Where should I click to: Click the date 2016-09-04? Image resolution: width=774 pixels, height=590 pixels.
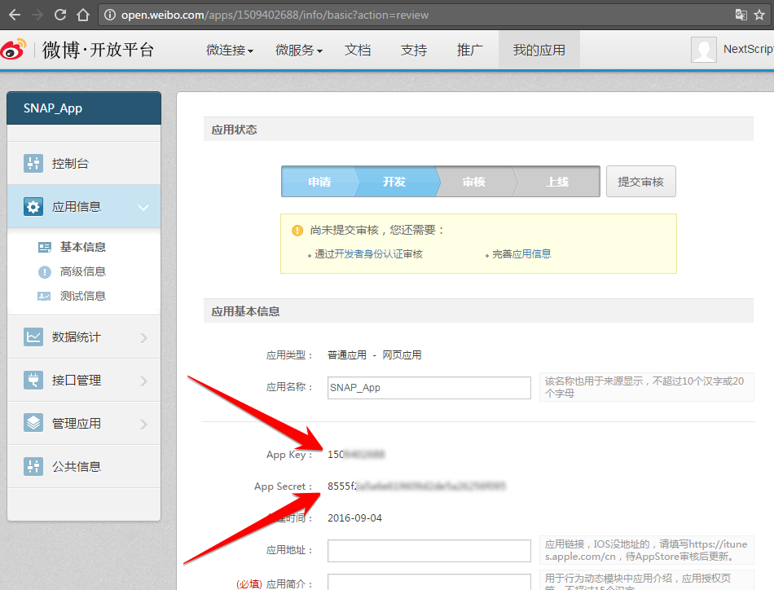pos(354,518)
